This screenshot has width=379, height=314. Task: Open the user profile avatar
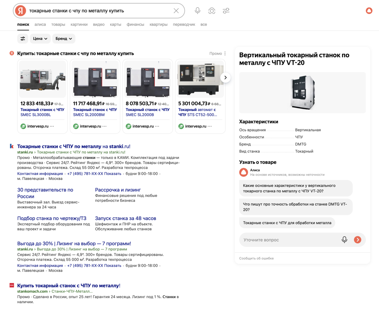pos(369,11)
